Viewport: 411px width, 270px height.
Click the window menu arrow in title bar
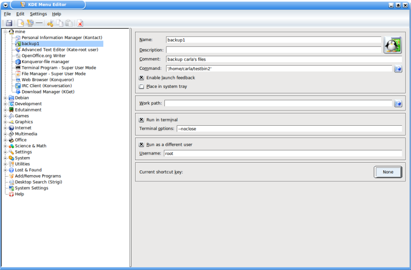tap(5, 5)
